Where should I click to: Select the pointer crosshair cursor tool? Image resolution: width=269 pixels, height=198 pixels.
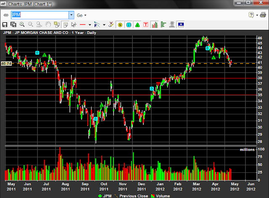[74, 25]
